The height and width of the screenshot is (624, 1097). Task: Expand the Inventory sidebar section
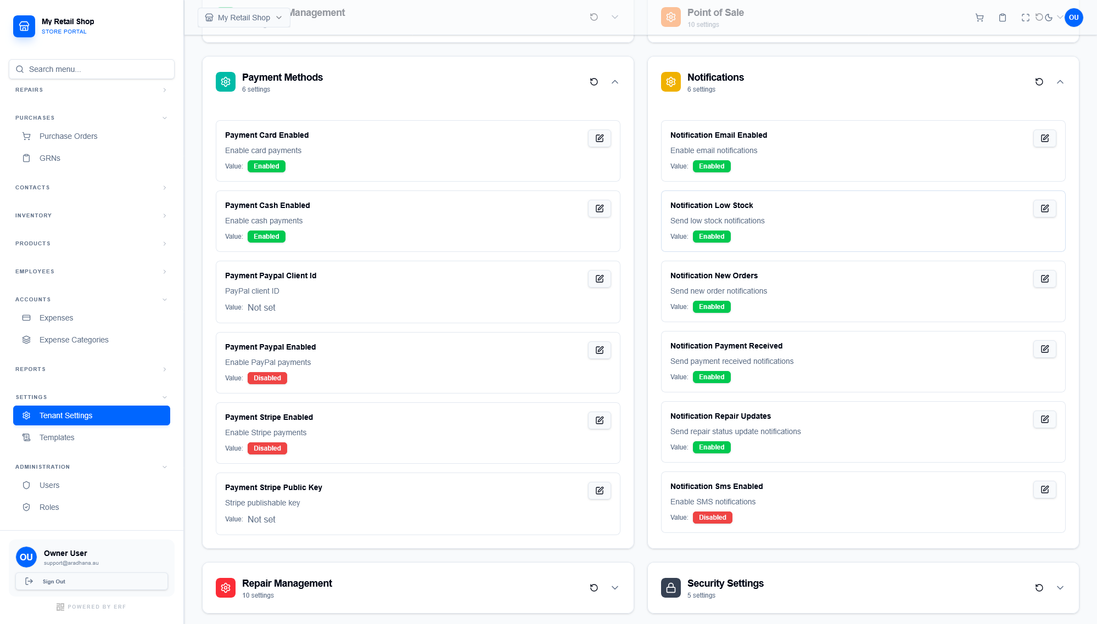point(91,216)
